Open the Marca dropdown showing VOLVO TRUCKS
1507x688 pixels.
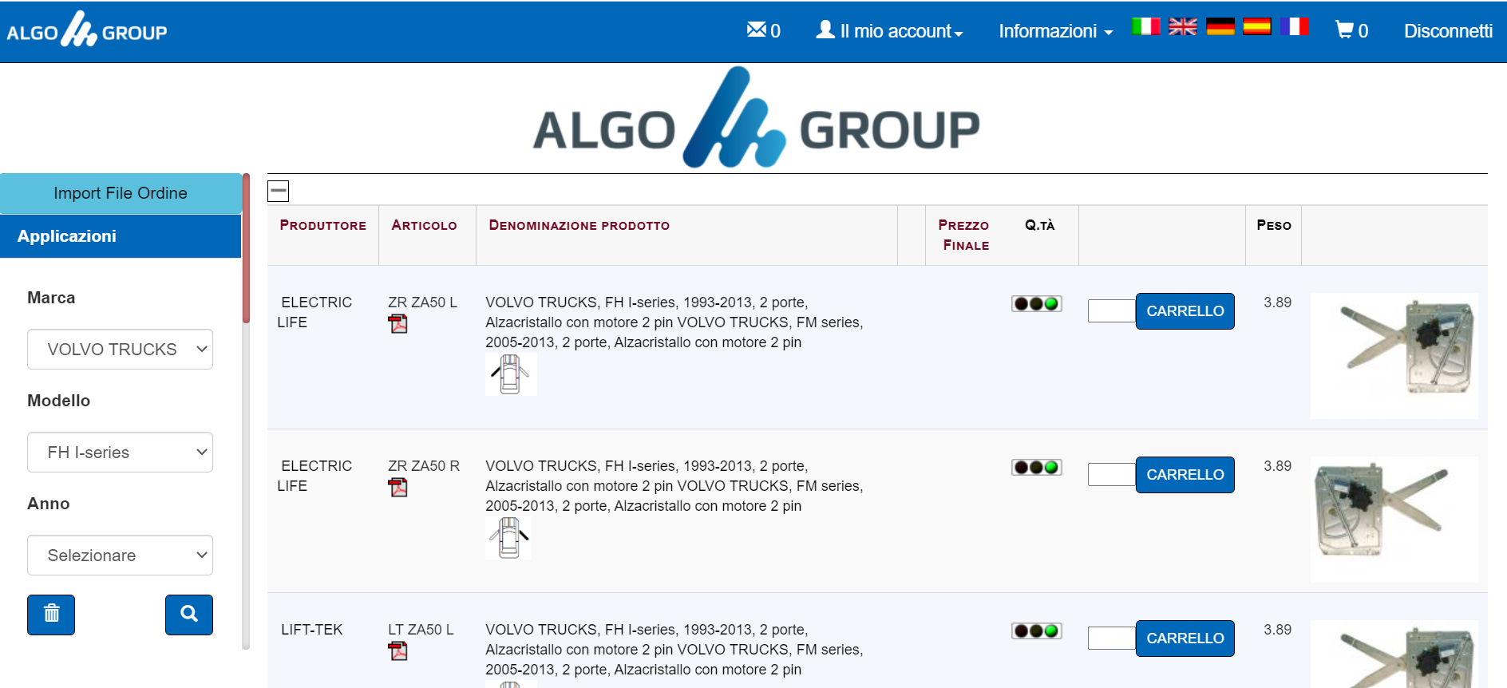coord(120,349)
